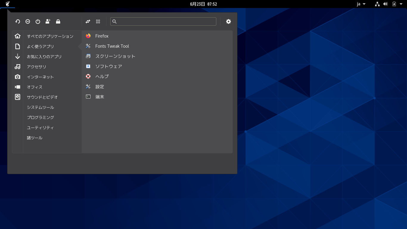Screen dimensions: 407x229
Task: Open the Music notes icon in sidebar
Action: pyautogui.click(x=18, y=66)
